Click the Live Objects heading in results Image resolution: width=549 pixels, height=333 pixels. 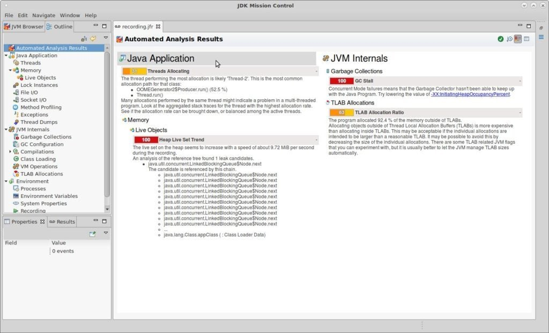151,130
